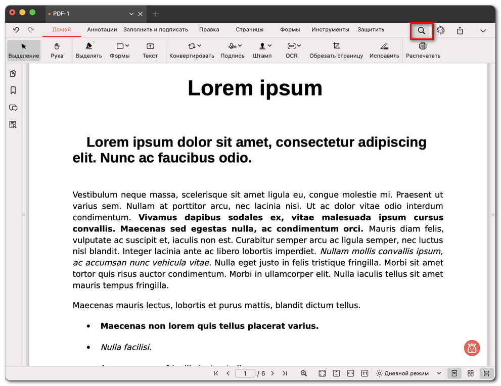Jump to the last page

[x=285, y=373]
